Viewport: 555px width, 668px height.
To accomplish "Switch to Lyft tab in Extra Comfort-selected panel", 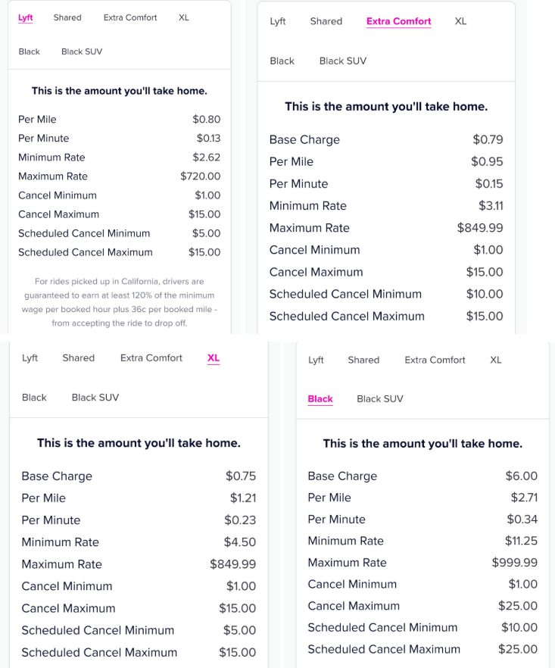I will coord(278,21).
